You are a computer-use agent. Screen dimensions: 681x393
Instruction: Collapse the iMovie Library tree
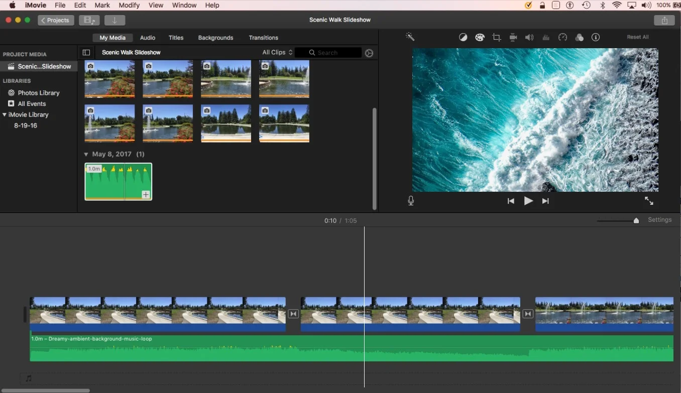(x=5, y=114)
